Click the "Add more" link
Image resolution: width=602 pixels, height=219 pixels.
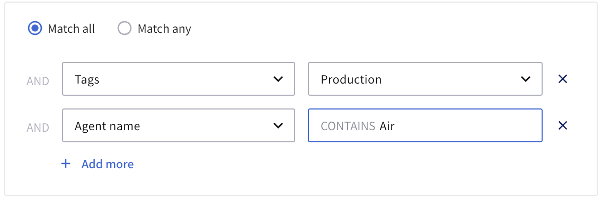tap(108, 164)
